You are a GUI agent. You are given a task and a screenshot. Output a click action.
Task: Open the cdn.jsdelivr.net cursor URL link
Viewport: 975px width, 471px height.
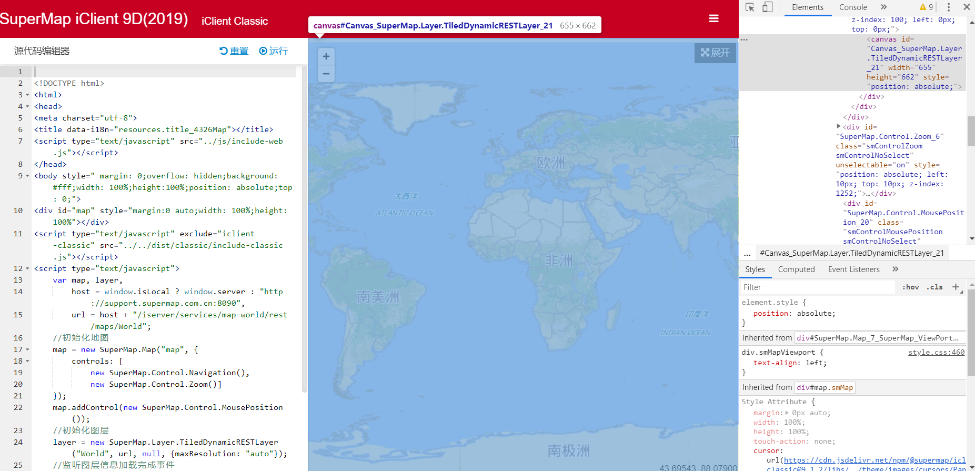point(875,460)
